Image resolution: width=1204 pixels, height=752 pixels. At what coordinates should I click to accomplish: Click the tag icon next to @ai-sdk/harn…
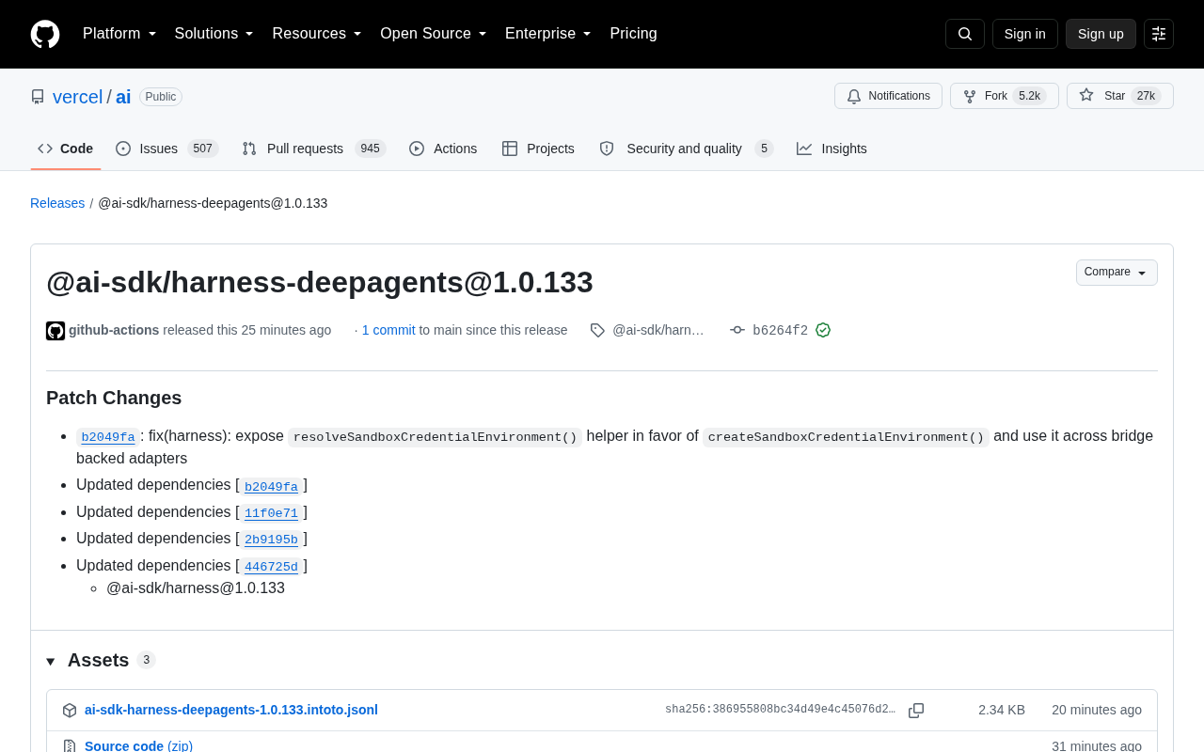597,330
